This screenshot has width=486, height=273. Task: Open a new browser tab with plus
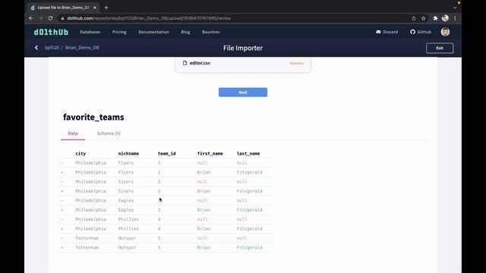pyautogui.click(x=106, y=8)
